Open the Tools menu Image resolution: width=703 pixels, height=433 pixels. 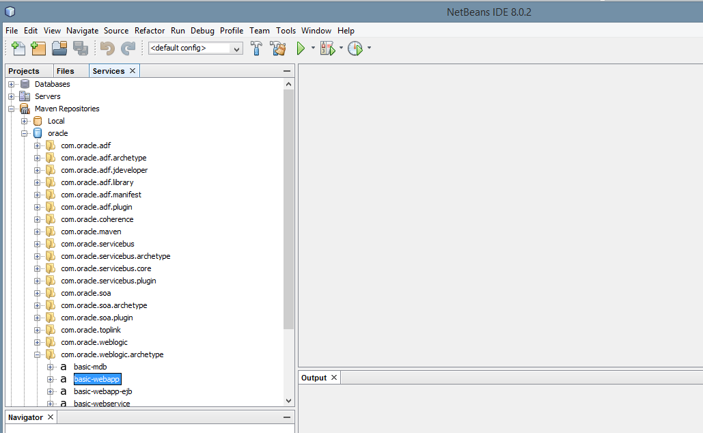pyautogui.click(x=286, y=31)
